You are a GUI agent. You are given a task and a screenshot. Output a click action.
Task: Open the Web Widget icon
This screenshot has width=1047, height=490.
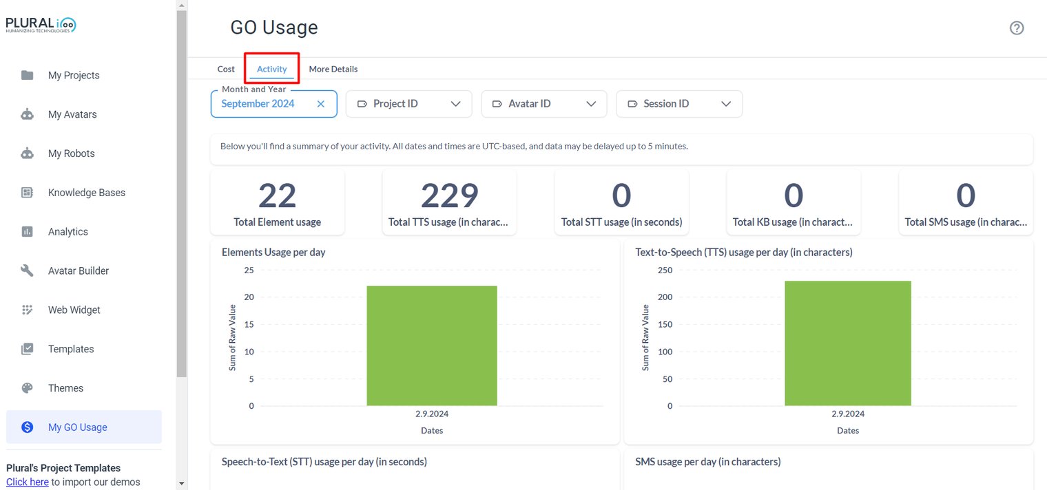pos(27,310)
